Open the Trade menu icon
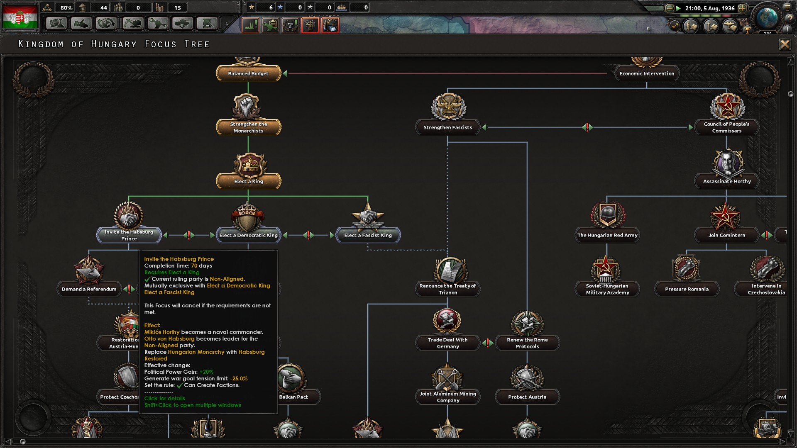797x448 pixels. (x=107, y=24)
